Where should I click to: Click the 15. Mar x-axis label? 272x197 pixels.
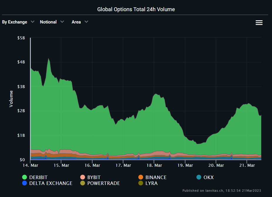point(61,165)
